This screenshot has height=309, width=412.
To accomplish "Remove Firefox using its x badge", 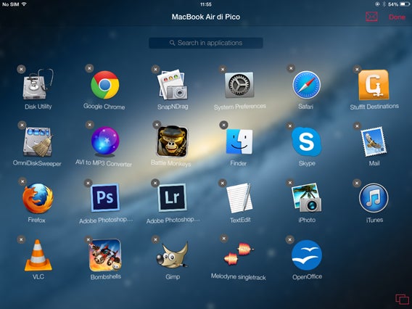I will point(22,181).
